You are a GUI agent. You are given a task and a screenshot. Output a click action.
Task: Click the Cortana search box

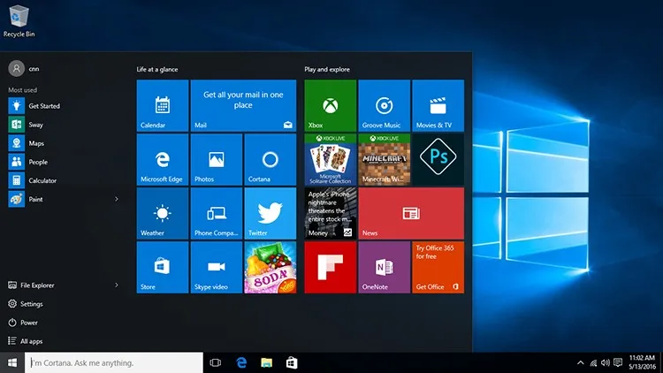point(114,362)
